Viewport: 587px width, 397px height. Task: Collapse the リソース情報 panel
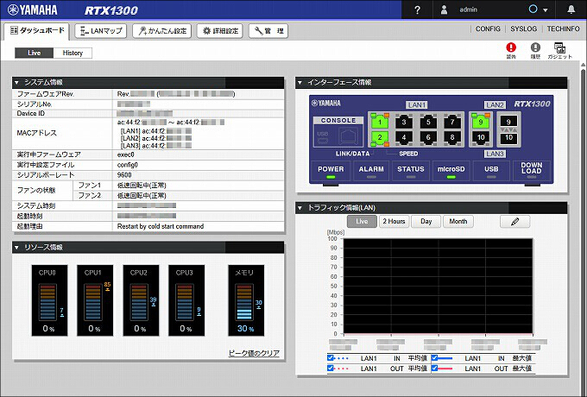[16, 248]
